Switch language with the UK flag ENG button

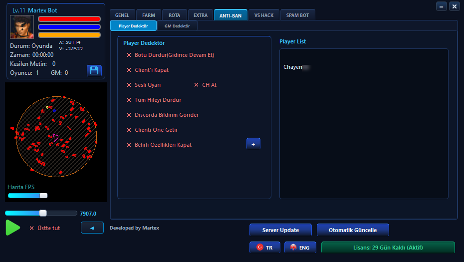[300, 248]
